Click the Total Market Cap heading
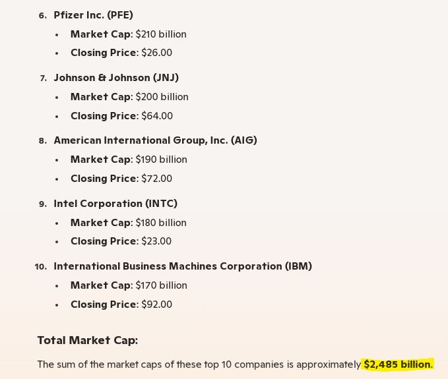448x379 pixels. [87, 340]
